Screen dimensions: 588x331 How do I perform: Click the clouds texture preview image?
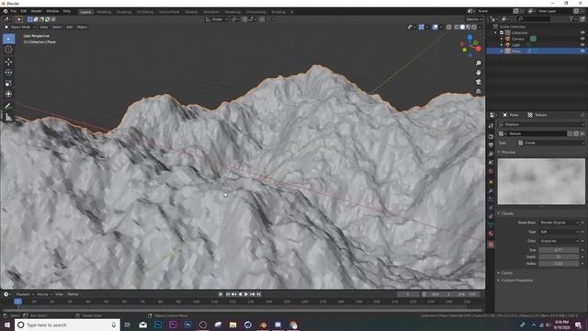click(541, 181)
